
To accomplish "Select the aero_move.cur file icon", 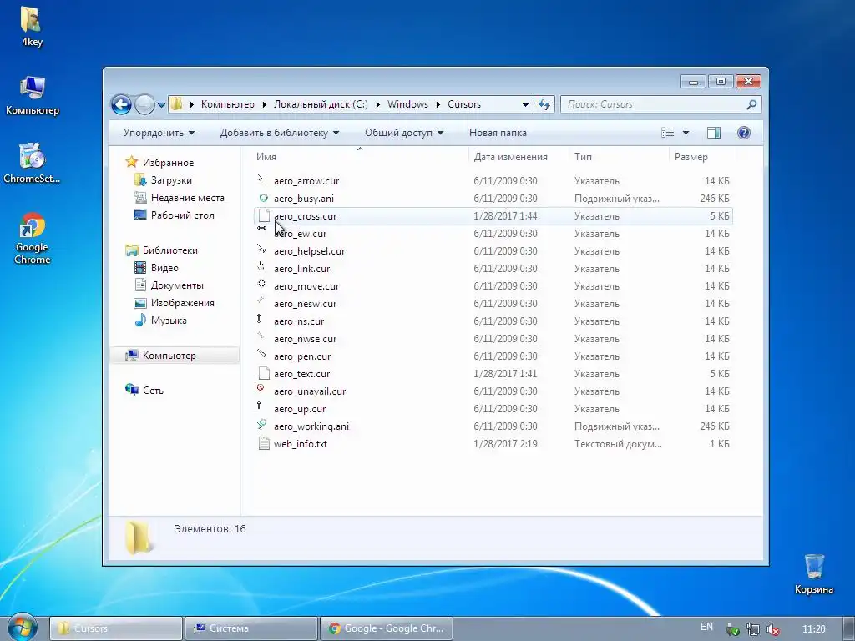I will [x=262, y=285].
